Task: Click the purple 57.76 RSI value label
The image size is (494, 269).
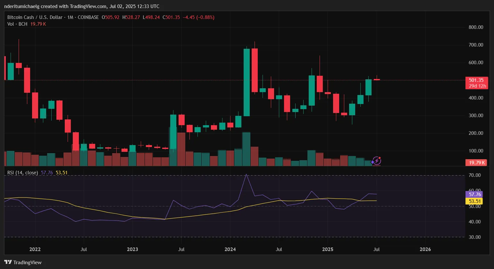Action: point(475,195)
